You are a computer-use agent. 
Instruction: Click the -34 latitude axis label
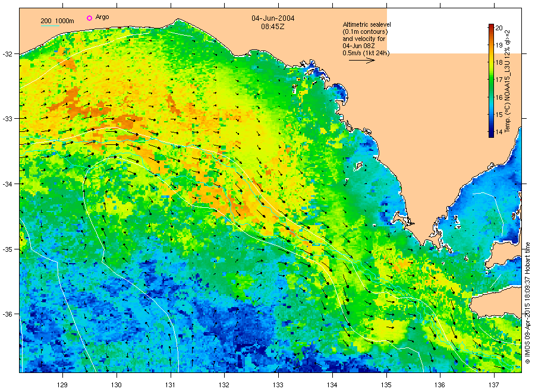pyautogui.click(x=7, y=184)
